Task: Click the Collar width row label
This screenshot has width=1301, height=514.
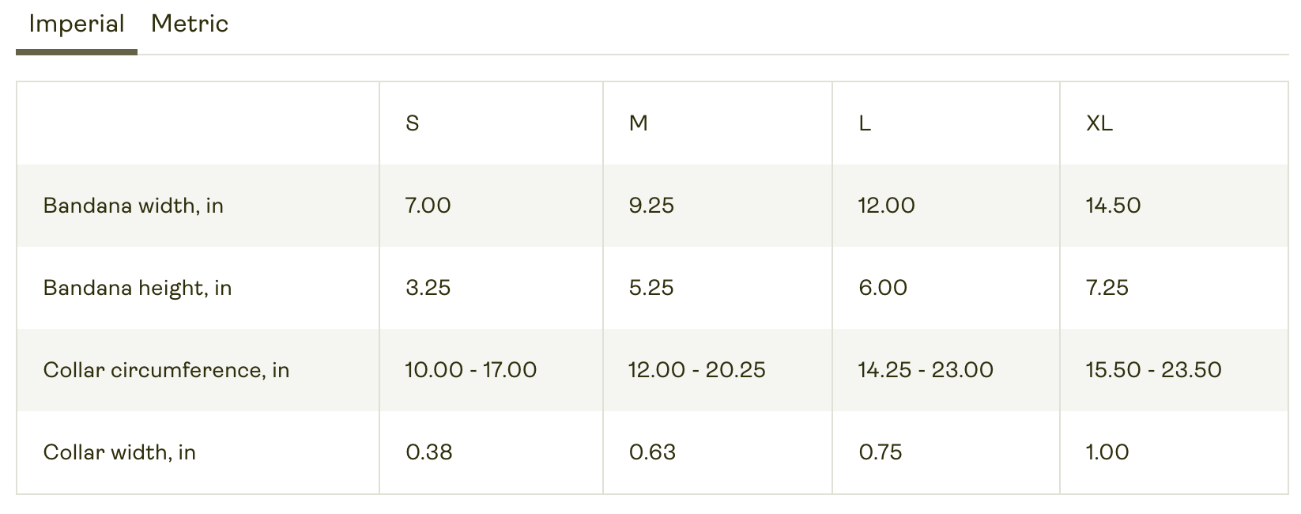Action: [119, 452]
